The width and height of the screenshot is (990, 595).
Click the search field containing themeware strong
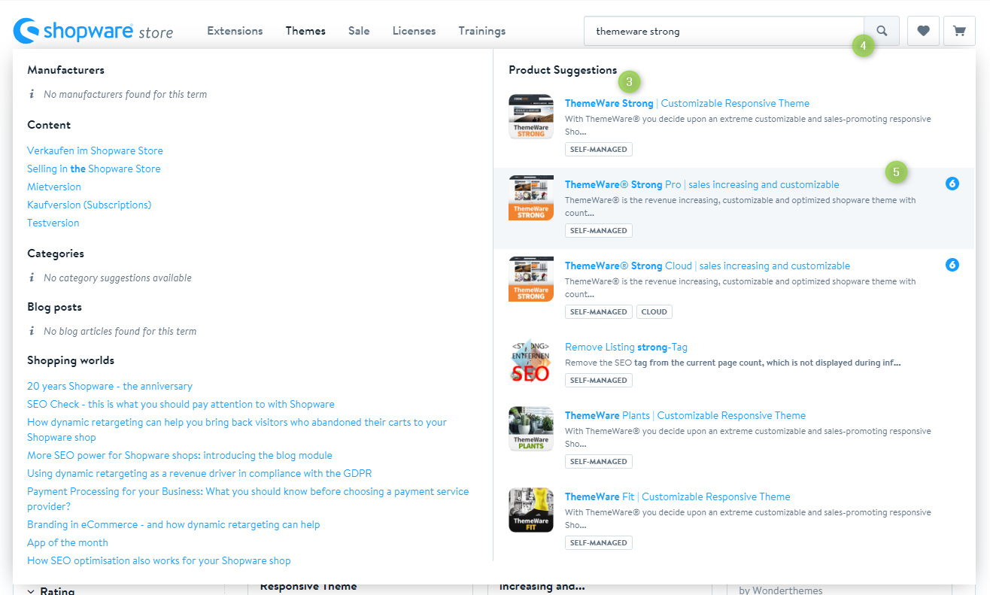click(x=724, y=32)
